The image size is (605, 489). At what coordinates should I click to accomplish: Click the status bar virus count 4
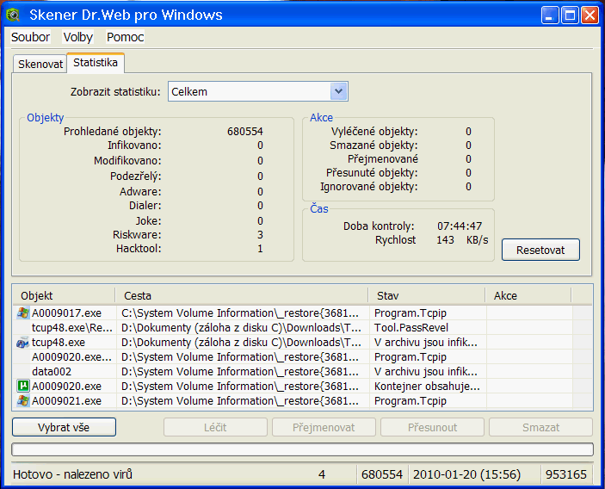click(322, 474)
